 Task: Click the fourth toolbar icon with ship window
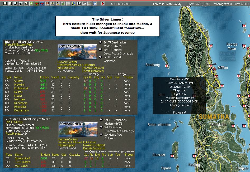point(21,3)
